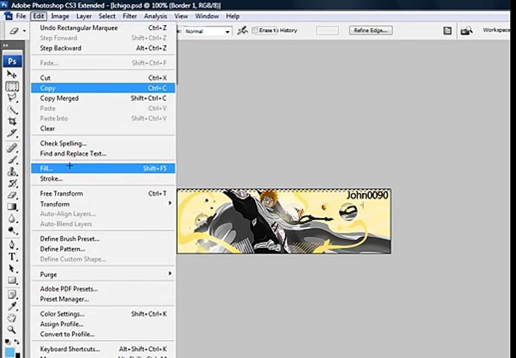Choose Free Transform
The width and height of the screenshot is (516, 358).
click(103, 193)
